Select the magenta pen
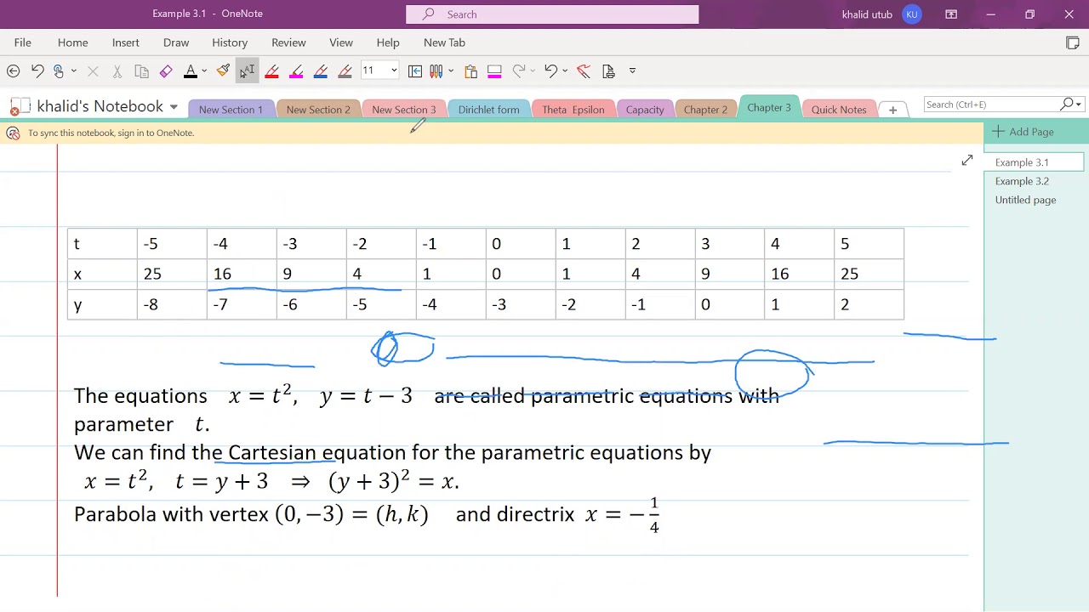Screen dimensions: 1089x612 [x=296, y=71]
